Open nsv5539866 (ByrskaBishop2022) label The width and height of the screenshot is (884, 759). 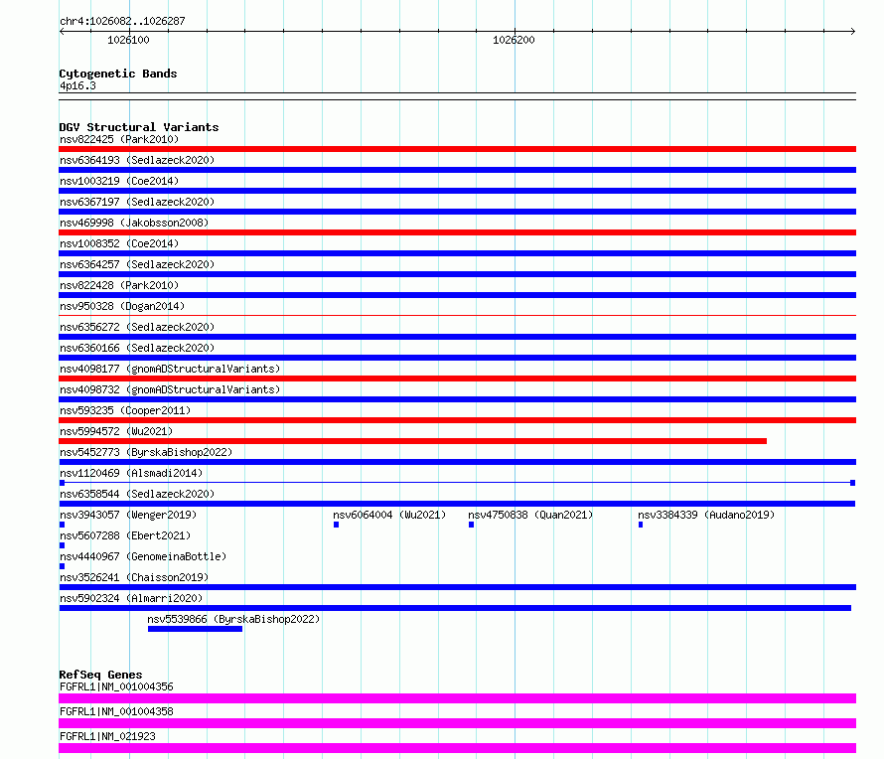pyautogui.click(x=233, y=619)
